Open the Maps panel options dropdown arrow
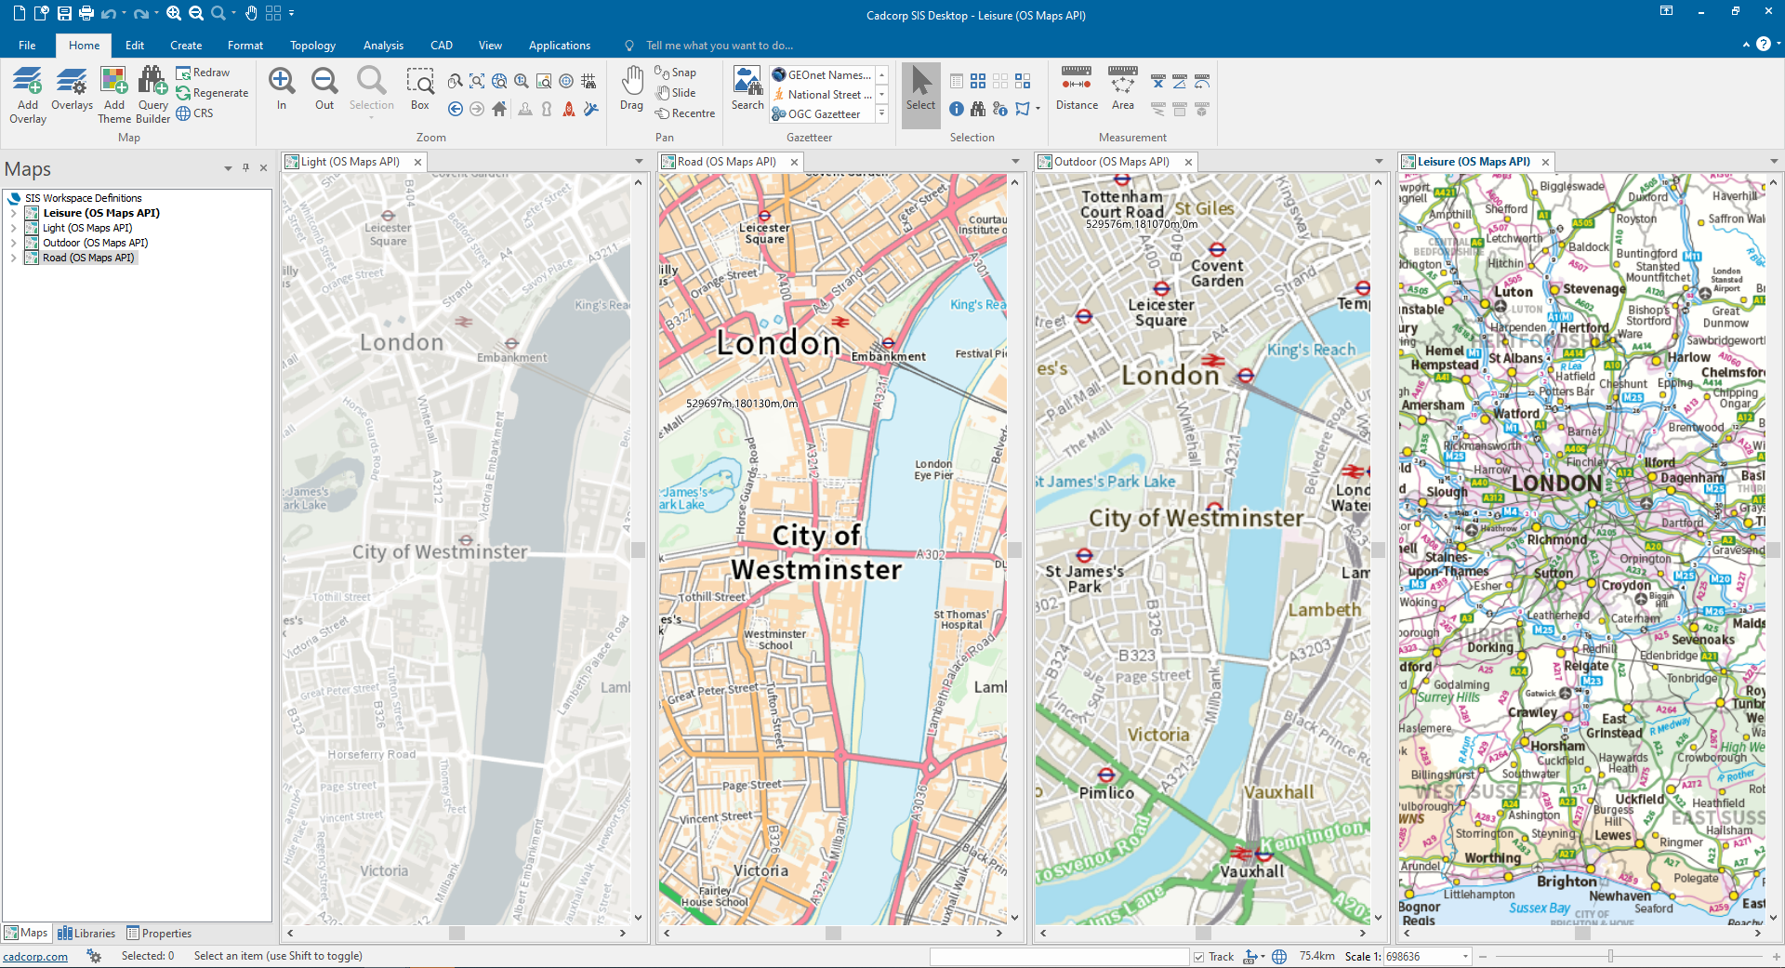The width and height of the screenshot is (1785, 968). (x=228, y=168)
